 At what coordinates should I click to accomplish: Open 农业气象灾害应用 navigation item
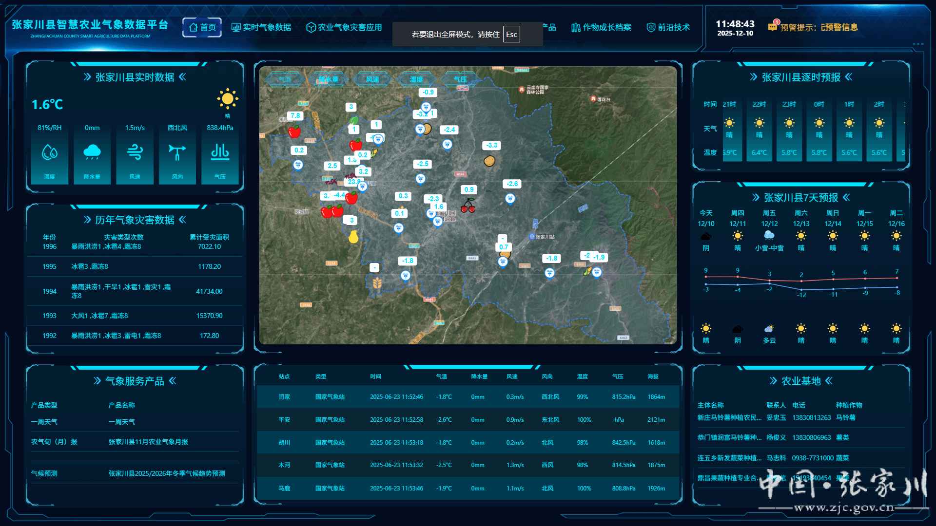pyautogui.click(x=344, y=27)
